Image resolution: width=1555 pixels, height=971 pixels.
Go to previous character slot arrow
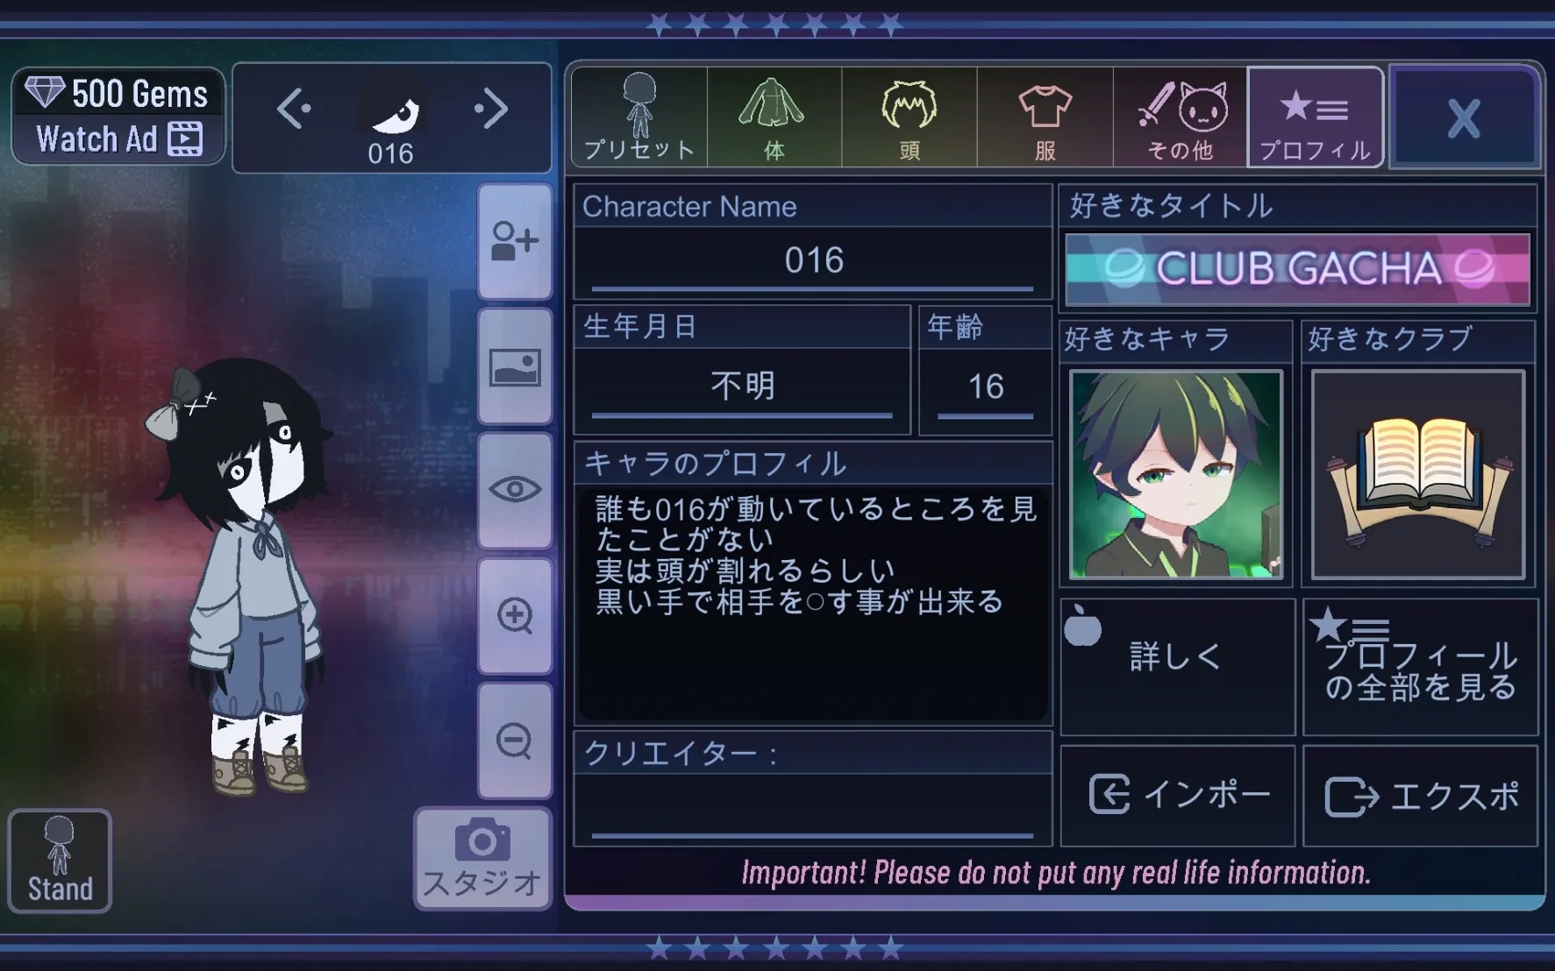[x=294, y=110]
